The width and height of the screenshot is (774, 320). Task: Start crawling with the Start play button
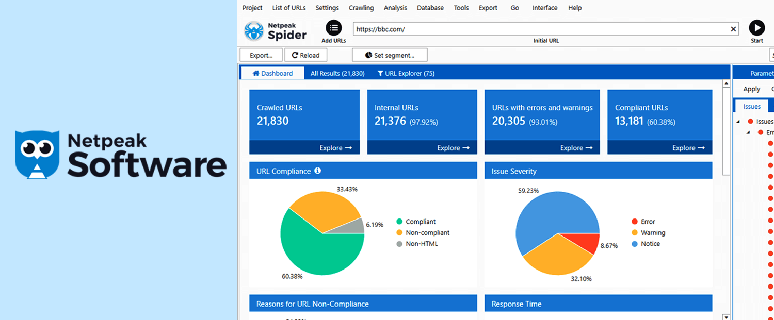[757, 28]
